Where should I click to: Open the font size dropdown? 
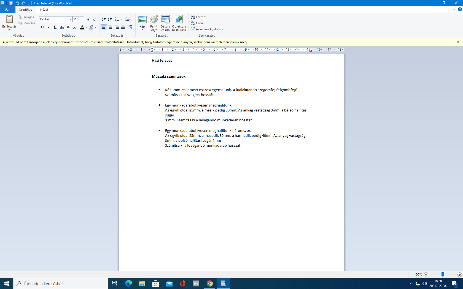pyautogui.click(x=82, y=19)
